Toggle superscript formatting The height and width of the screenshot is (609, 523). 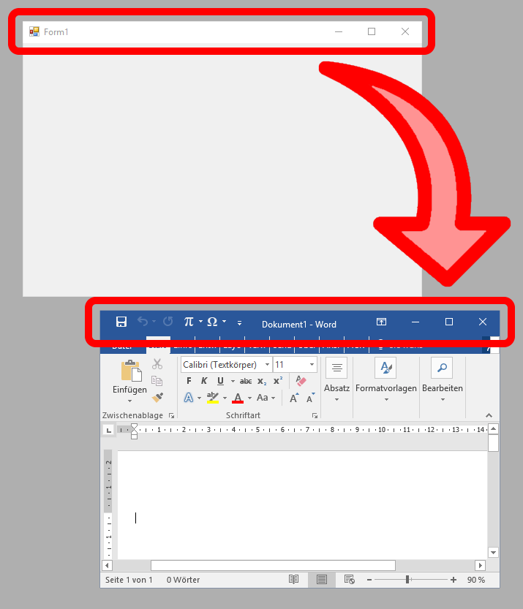point(278,381)
